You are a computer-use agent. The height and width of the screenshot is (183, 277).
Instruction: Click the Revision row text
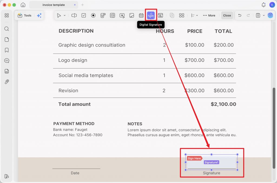(x=68, y=90)
